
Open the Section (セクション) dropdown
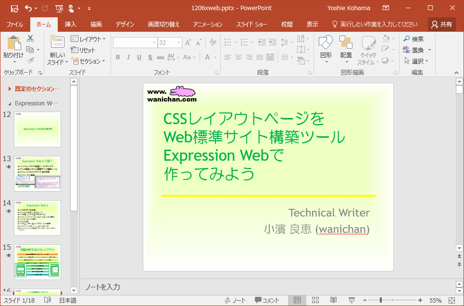tap(88, 61)
